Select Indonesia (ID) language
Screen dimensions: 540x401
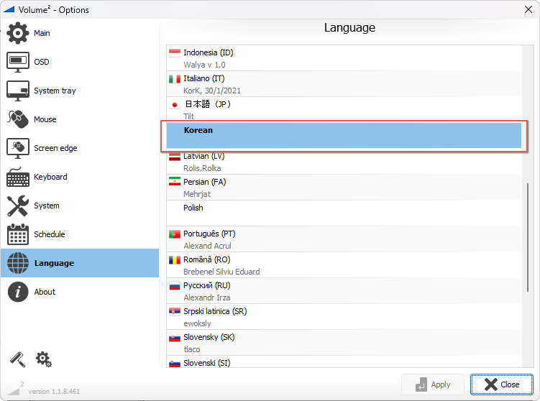(x=344, y=57)
